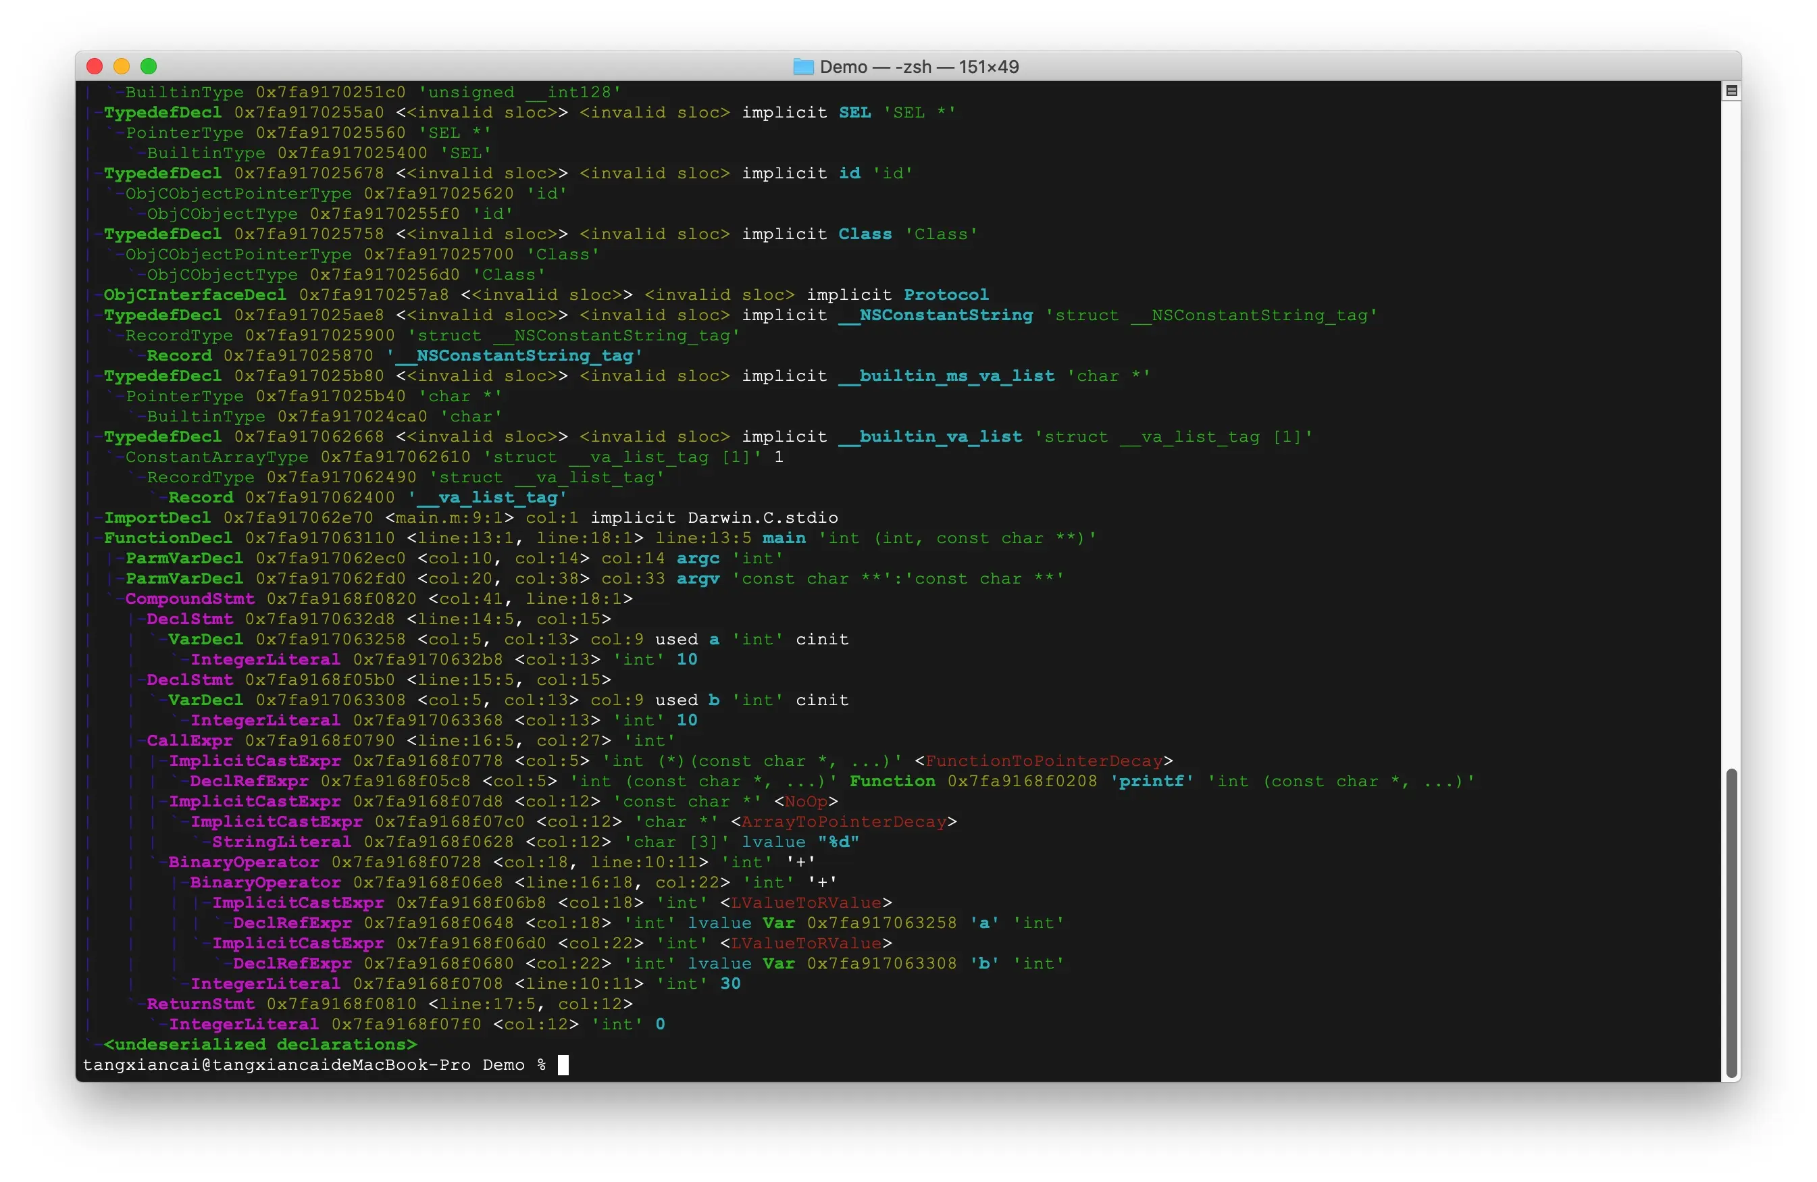Minimize the terminal with the yellow button
The height and width of the screenshot is (1182, 1817).
pyautogui.click(x=122, y=66)
